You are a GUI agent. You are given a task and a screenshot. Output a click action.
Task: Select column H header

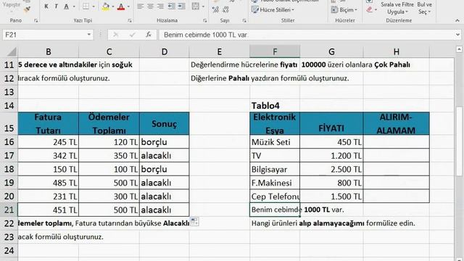click(x=397, y=51)
